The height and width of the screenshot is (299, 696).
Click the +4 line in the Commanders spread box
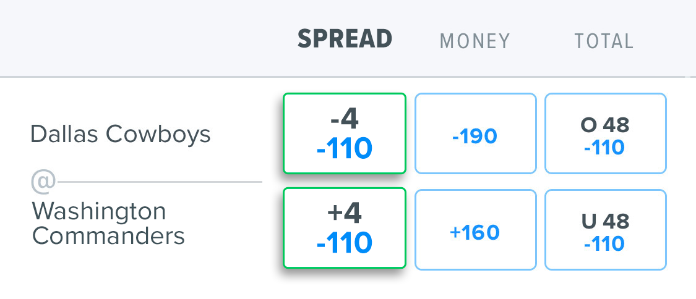click(x=344, y=214)
